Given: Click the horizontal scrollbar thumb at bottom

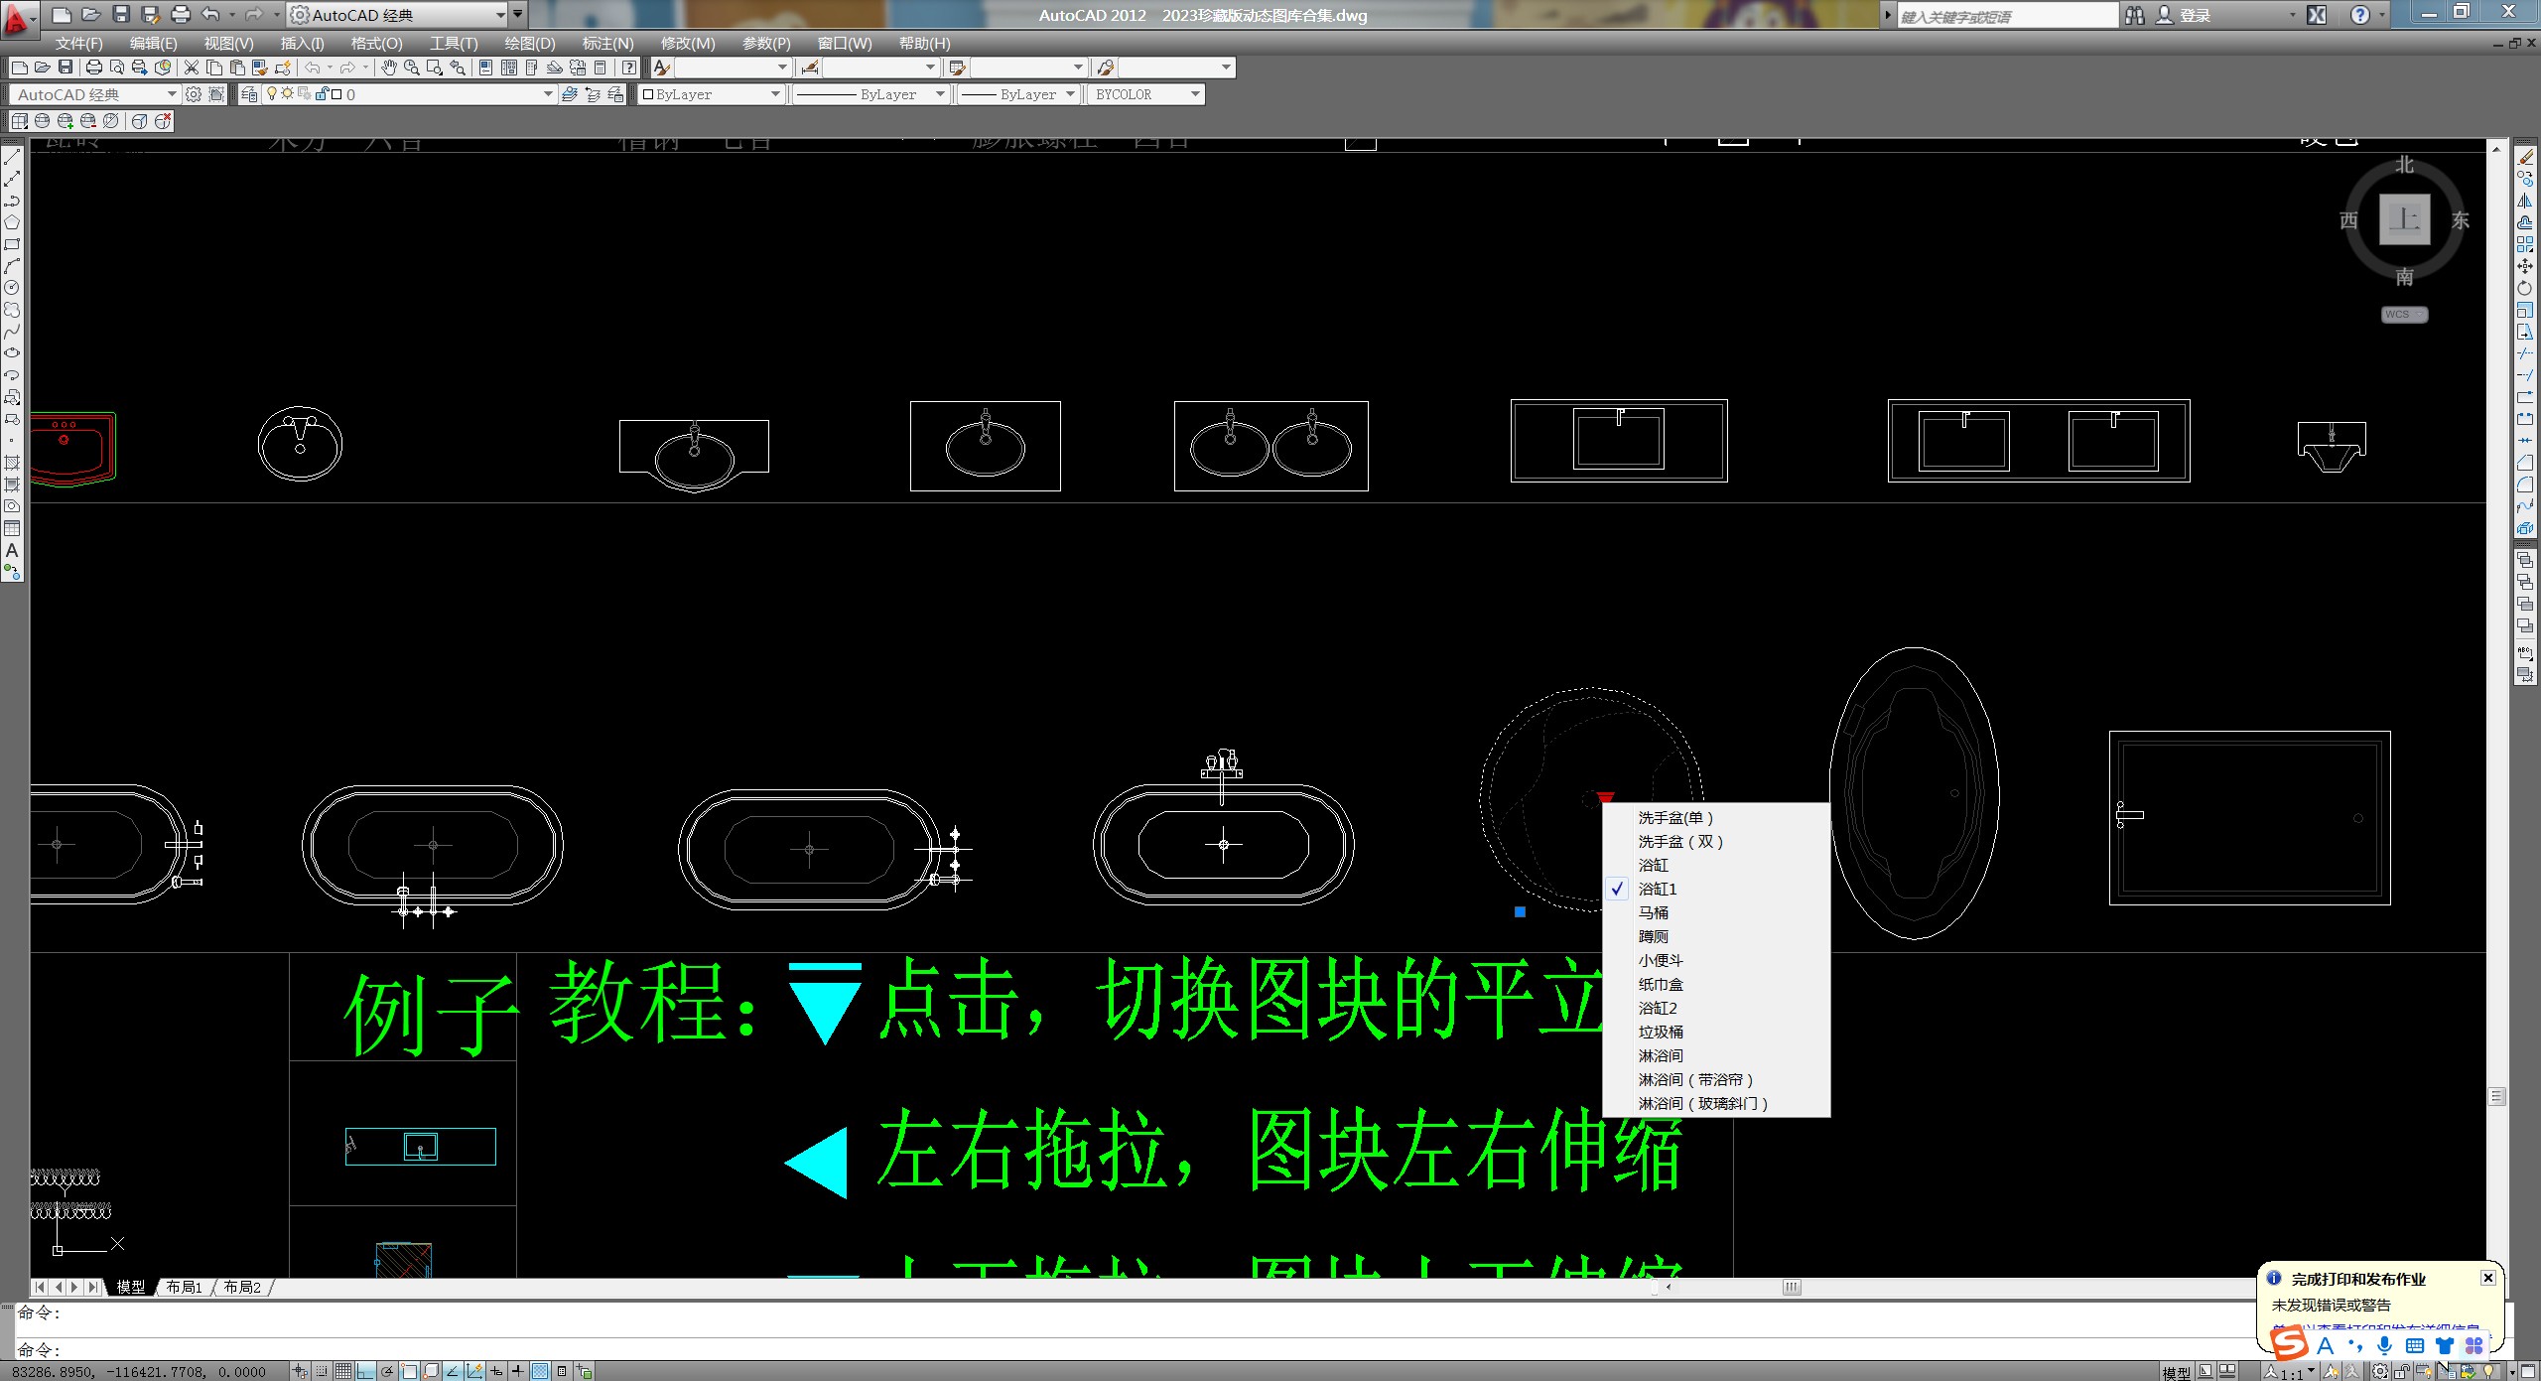Looking at the screenshot, I should [x=1791, y=1288].
